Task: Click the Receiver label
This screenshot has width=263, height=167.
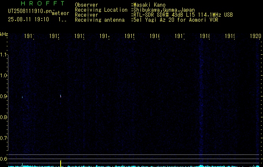Action: [x=87, y=15]
